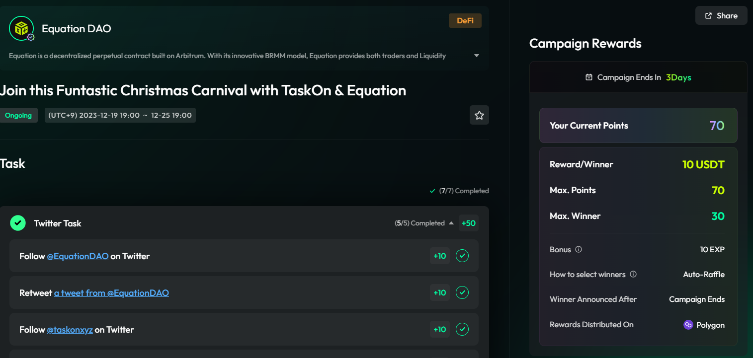Click the (5/5) Completed status text
Screen dimensions: 753x358
[x=419, y=223]
